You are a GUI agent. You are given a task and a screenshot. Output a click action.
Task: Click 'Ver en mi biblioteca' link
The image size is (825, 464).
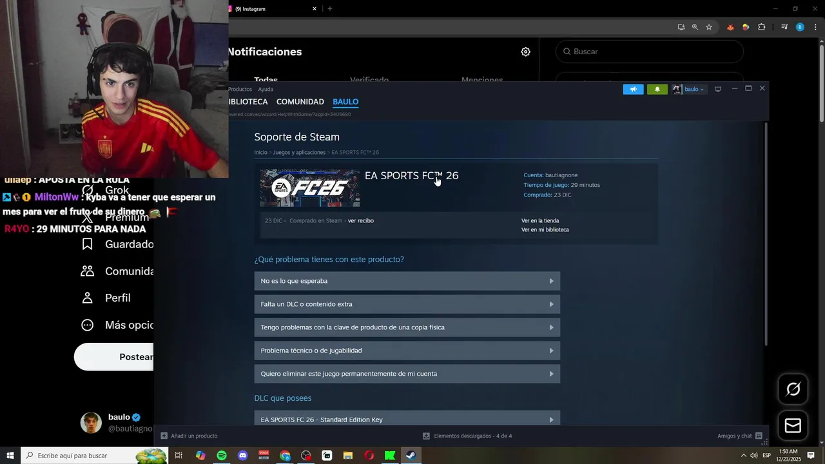(x=545, y=229)
